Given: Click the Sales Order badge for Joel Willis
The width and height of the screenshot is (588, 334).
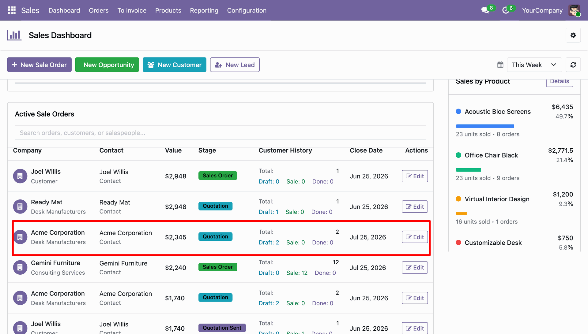Looking at the screenshot, I should pyautogui.click(x=218, y=176).
